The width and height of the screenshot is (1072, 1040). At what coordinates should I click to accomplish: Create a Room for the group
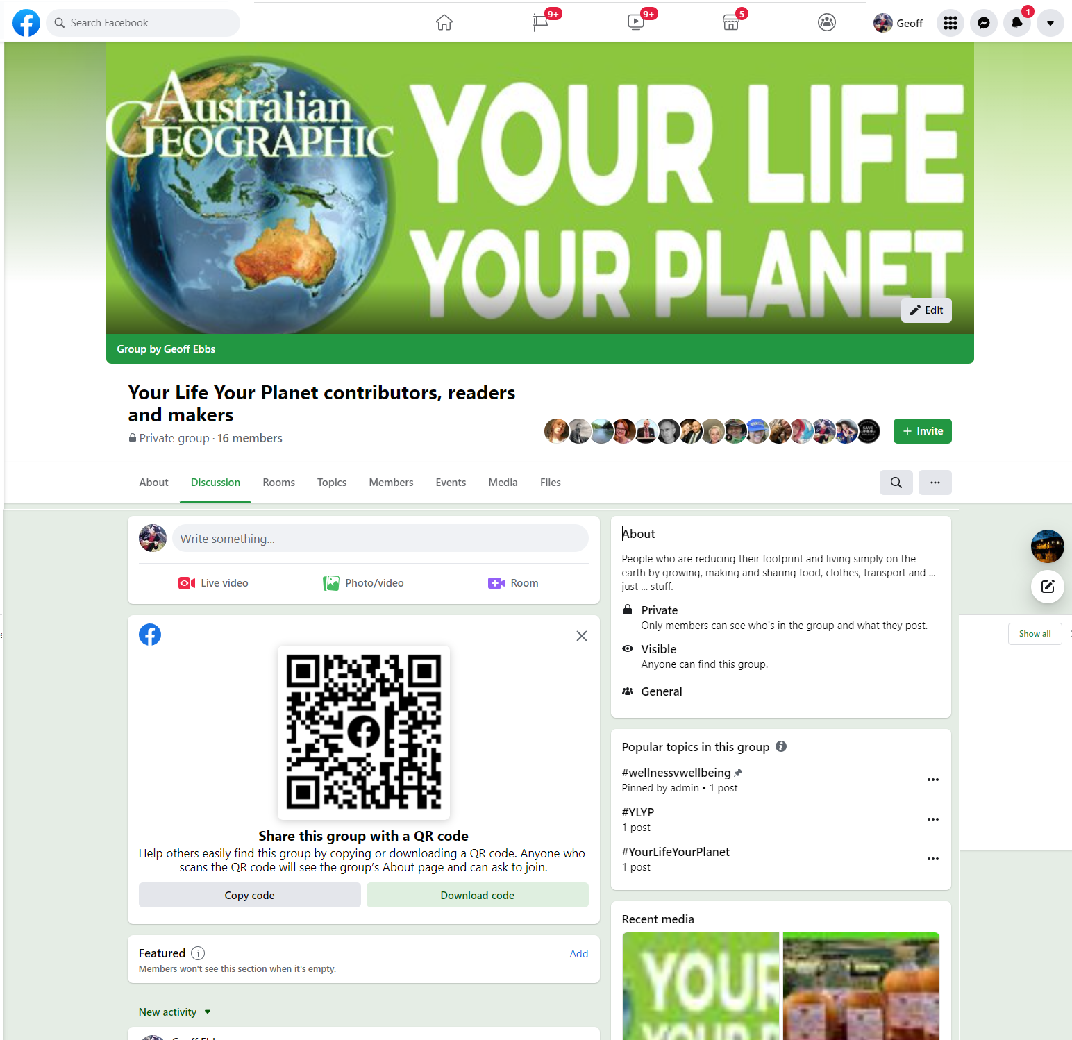(x=513, y=582)
